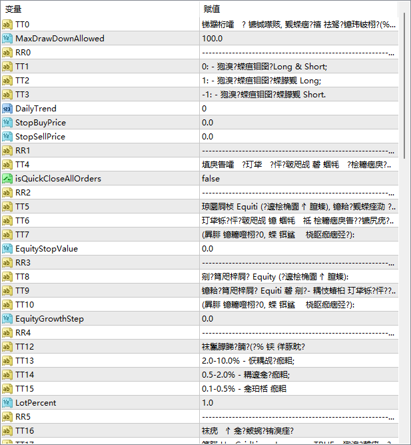The image size is (411, 445).
Task: Click the TT15 value starting '0.1-0.5%'
Action: click(244, 389)
